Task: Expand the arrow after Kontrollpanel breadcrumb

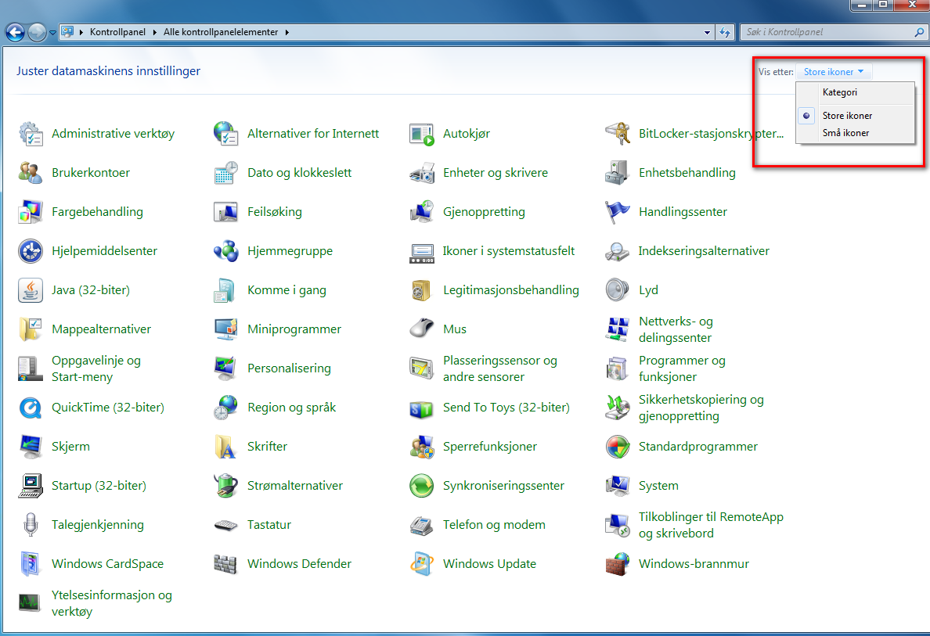Action: pyautogui.click(x=156, y=32)
